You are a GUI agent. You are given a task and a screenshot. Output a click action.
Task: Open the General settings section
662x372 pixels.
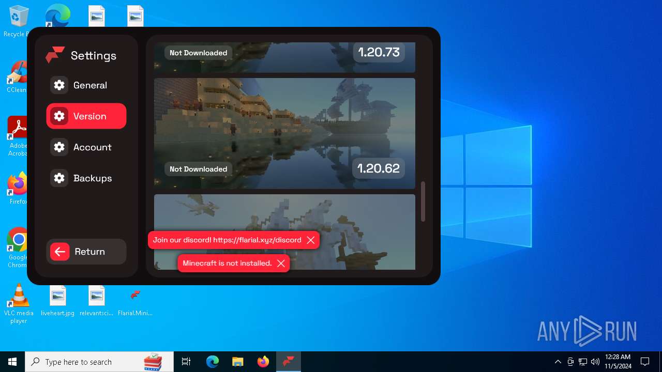click(86, 85)
